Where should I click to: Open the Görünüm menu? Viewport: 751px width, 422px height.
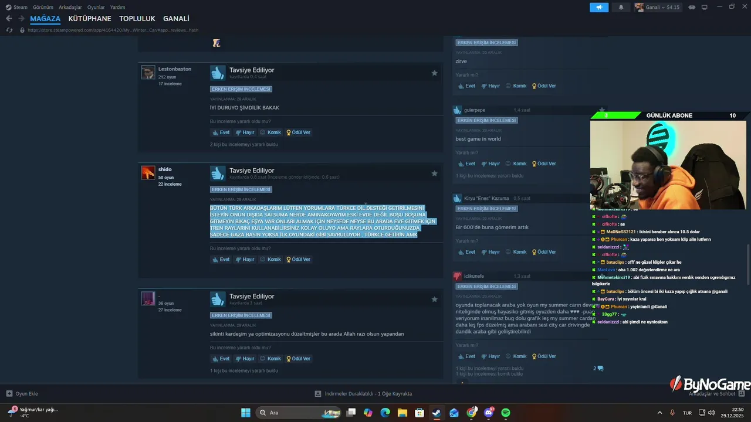coord(43,7)
